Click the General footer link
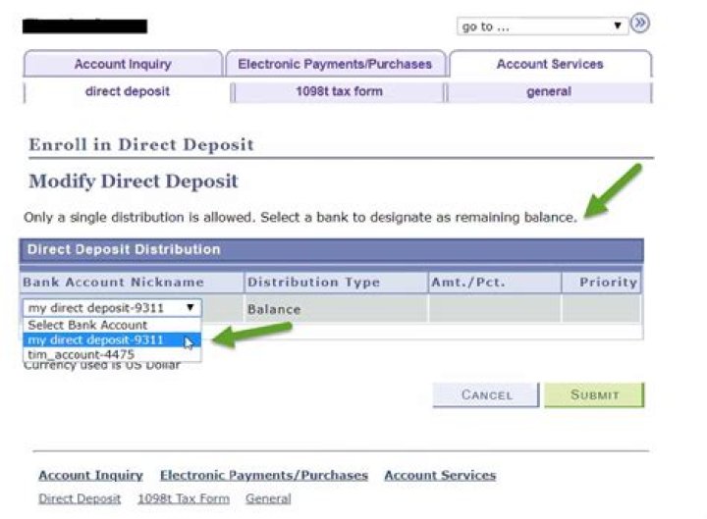This screenshot has width=707, height=519. [268, 498]
